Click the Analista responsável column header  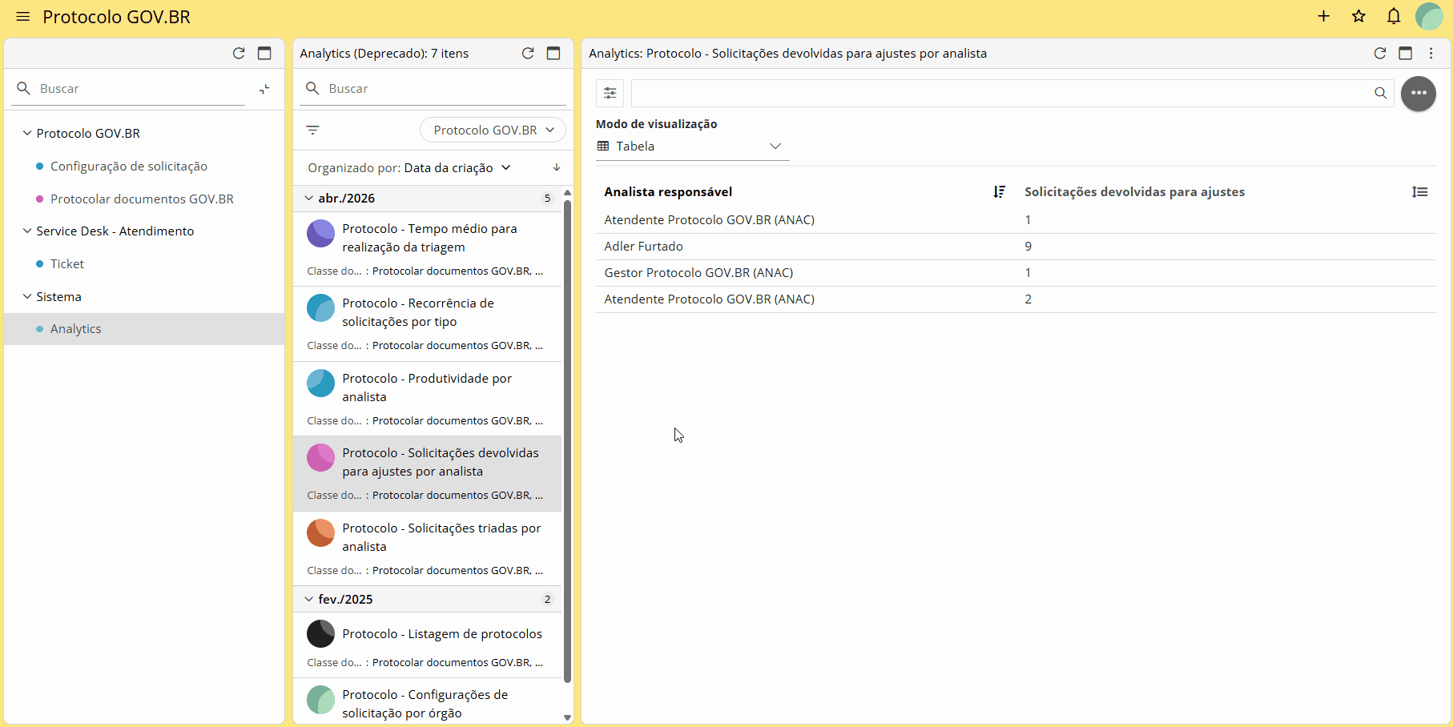[x=668, y=191]
